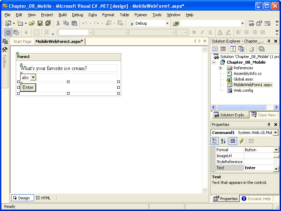
Task: Switch to the HTML view tab
Action: (x=43, y=198)
